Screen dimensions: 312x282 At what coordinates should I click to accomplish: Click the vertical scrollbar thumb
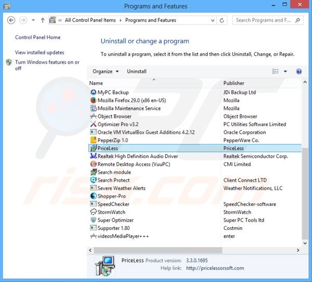pyautogui.click(x=305, y=193)
